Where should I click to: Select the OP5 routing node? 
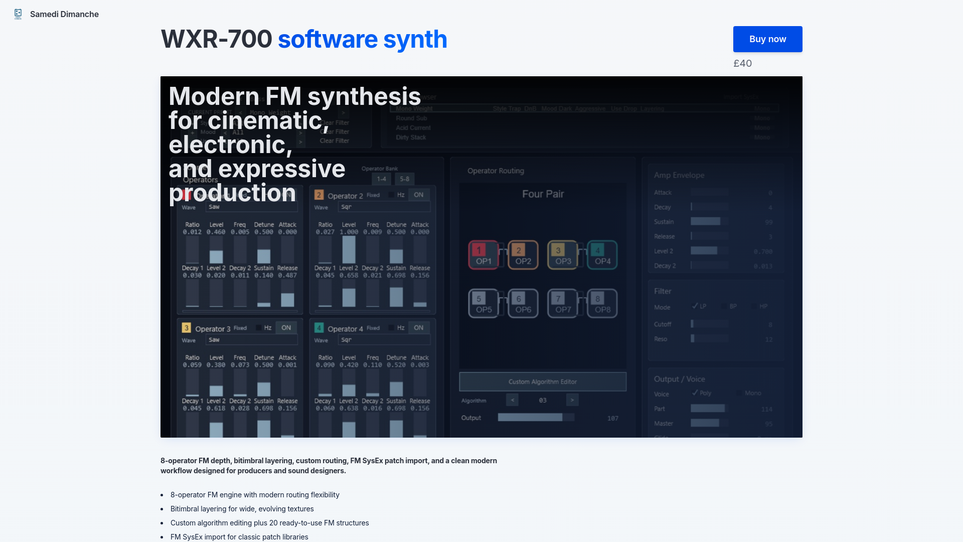[483, 304]
